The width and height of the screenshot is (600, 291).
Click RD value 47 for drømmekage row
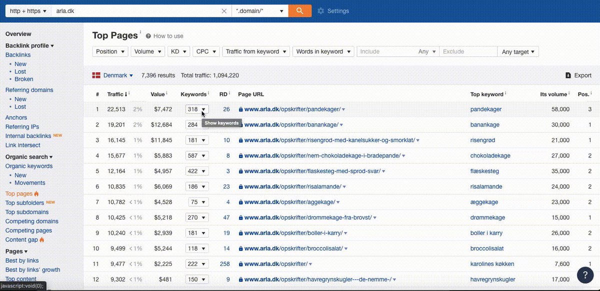pos(226,218)
